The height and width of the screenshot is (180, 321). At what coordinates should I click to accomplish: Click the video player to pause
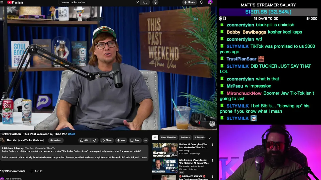pyautogui.click(x=108, y=68)
